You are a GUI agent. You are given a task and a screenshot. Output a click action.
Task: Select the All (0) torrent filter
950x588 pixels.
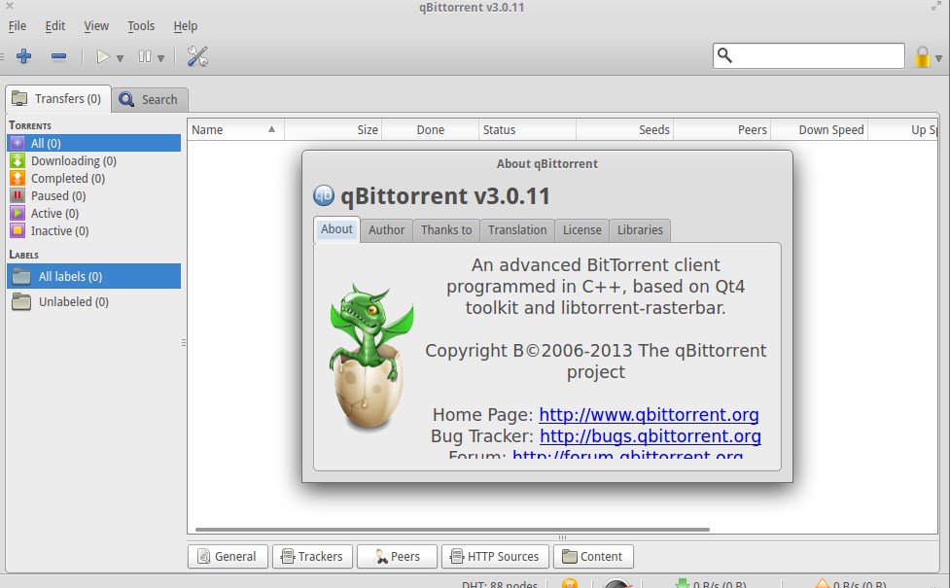click(94, 143)
